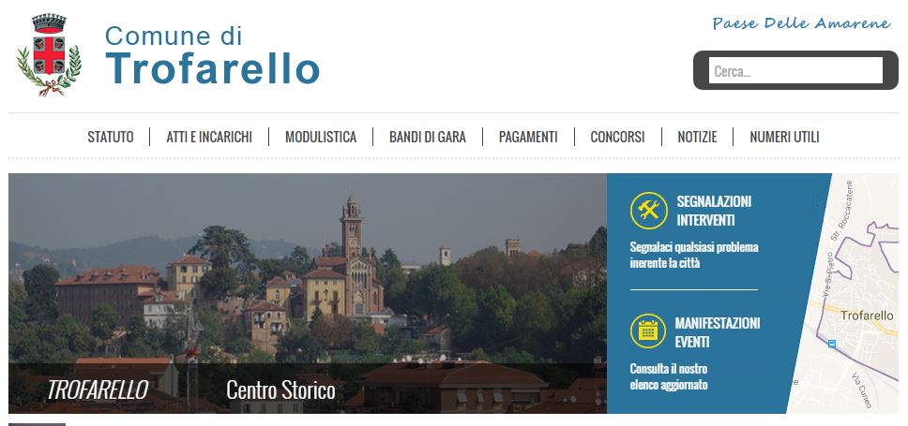Click the Comune di Trofarello title

(212, 55)
